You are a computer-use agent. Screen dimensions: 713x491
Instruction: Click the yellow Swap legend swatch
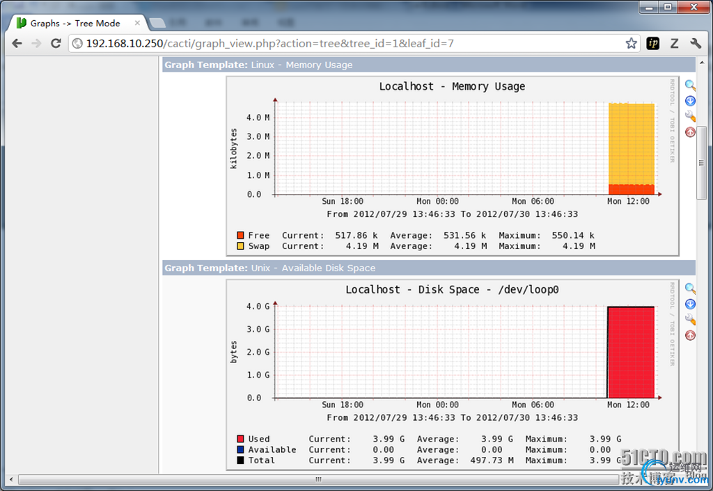point(240,246)
